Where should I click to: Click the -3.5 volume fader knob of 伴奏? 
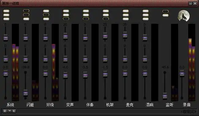coord(85,75)
